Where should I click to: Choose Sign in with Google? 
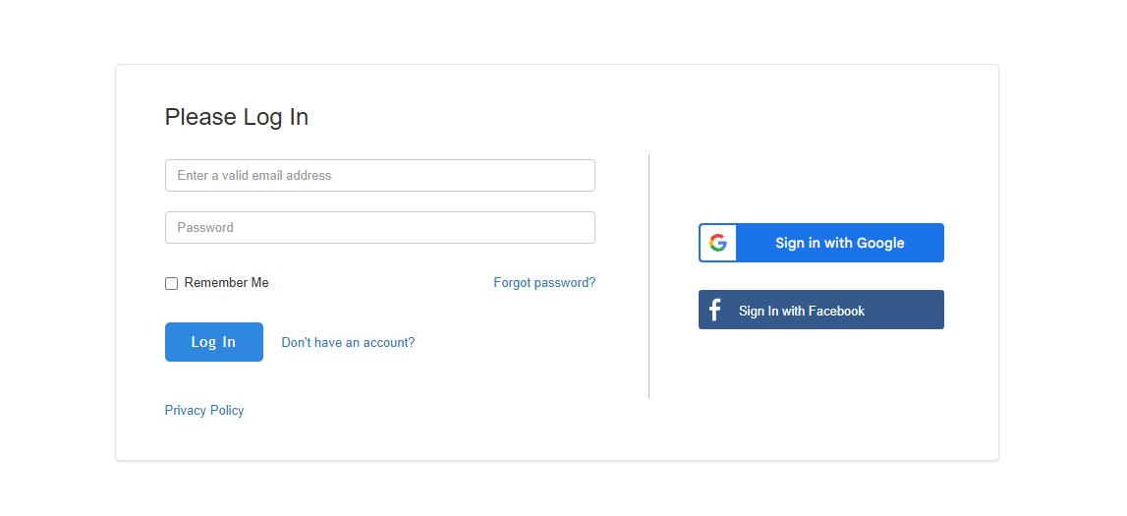point(820,243)
